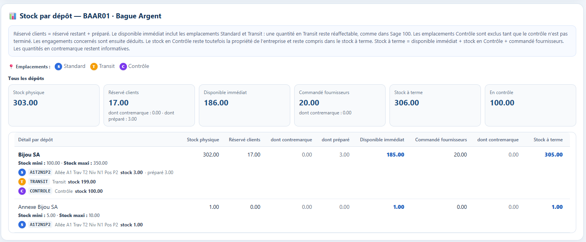Click the Stock à terme column header
Viewport: 586px width, 242px height.
[x=548, y=140]
